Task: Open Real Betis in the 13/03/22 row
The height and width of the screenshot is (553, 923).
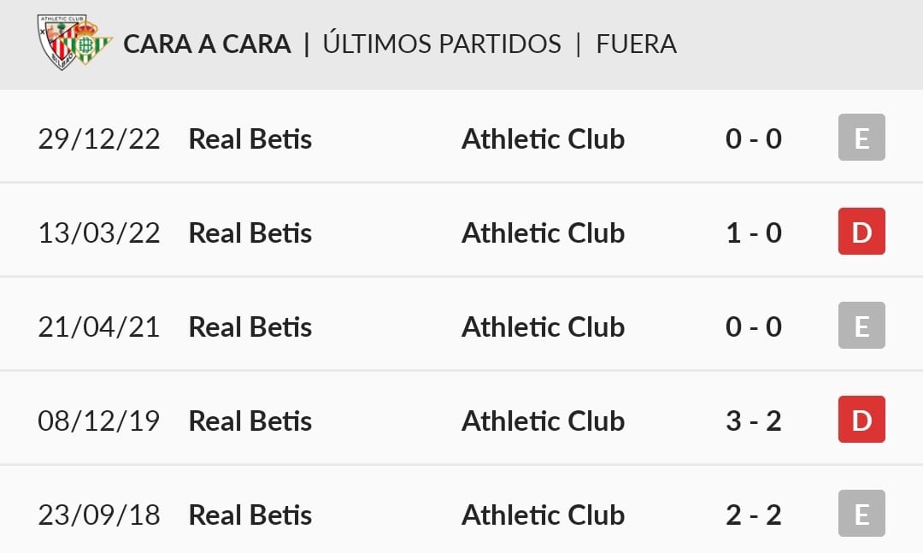Action: [x=250, y=233]
